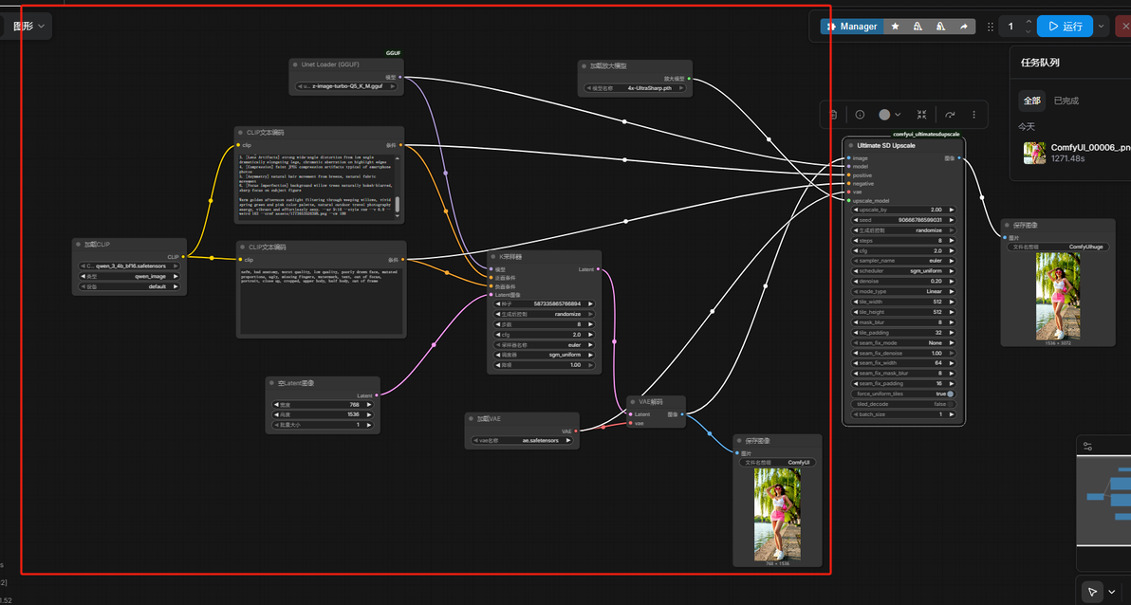Decrease the Ultimate SD Upscale steps with left arrow
Screen dimensions: 1131x605
click(x=856, y=241)
